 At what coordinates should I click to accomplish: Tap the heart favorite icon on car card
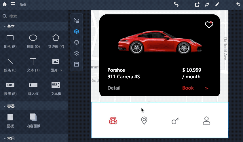click(x=209, y=25)
